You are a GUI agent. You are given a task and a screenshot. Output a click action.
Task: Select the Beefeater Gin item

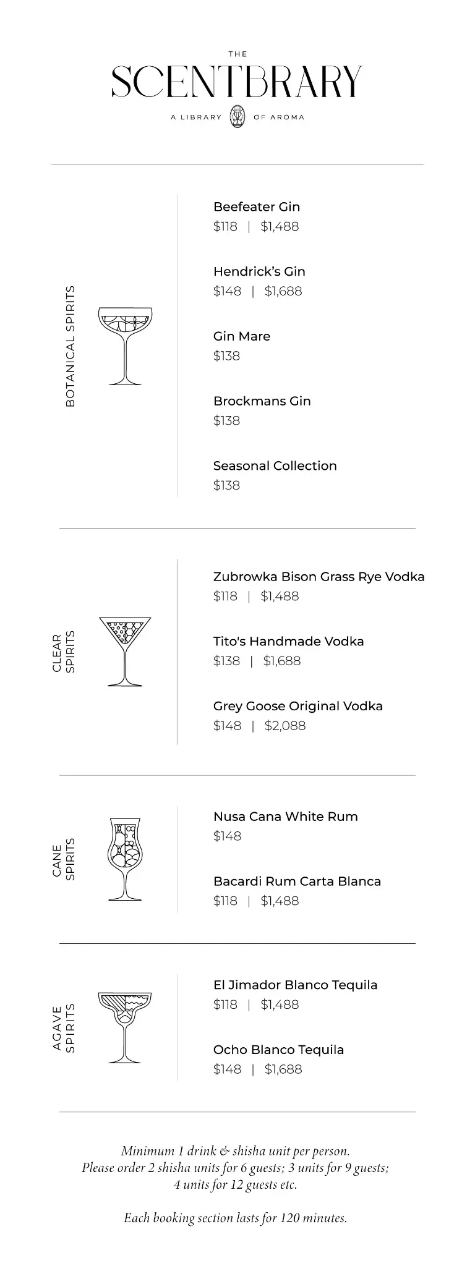tap(257, 207)
